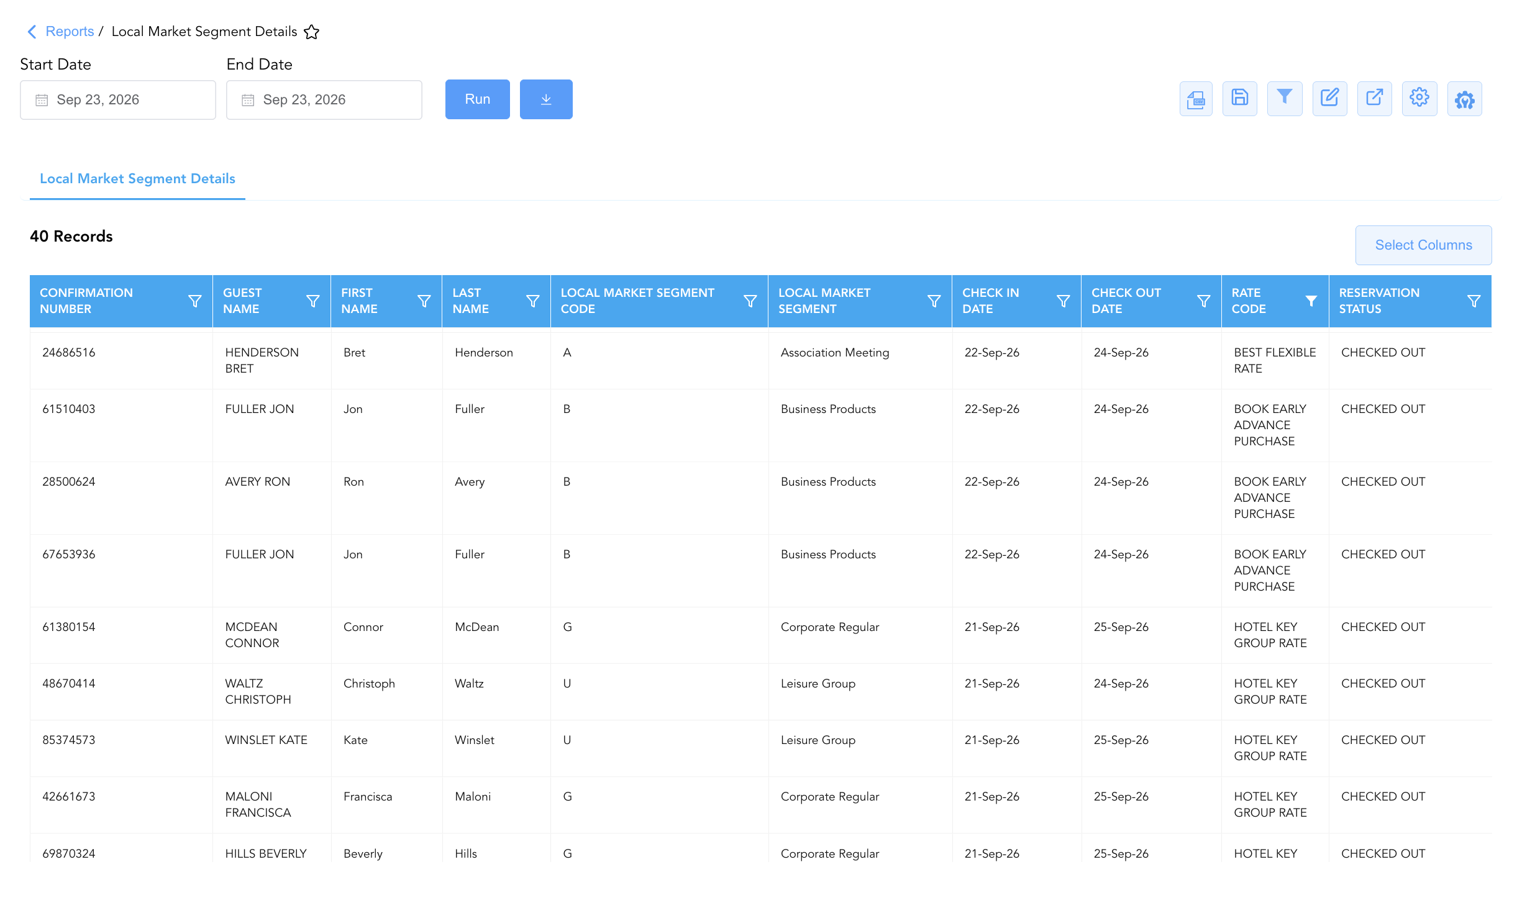Navigate to the Reports link
The height and width of the screenshot is (903, 1517).
coord(70,32)
